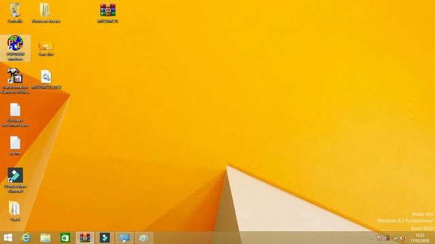Select the Nouveau dossier folder on desktop
435x244 pixels.
pos(46,13)
